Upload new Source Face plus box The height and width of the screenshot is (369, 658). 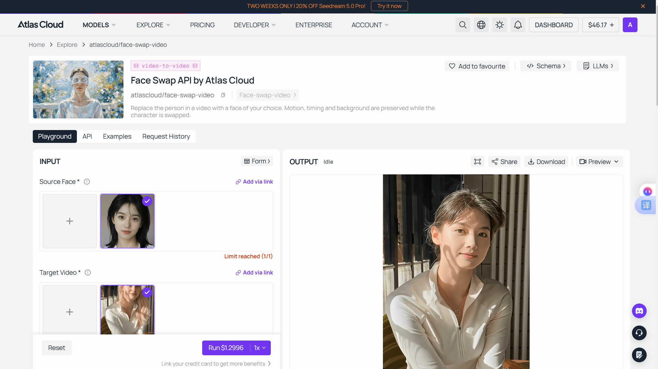[70, 221]
